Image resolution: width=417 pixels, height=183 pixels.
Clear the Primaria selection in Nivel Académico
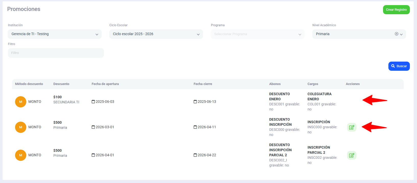point(396,34)
